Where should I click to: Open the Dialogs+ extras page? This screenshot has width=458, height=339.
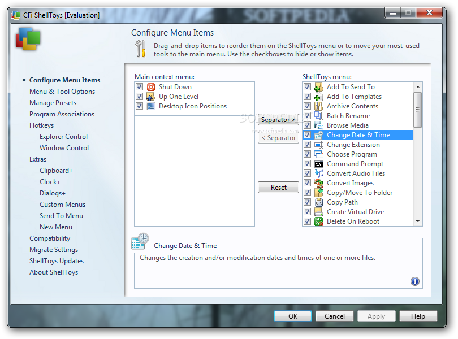53,193
